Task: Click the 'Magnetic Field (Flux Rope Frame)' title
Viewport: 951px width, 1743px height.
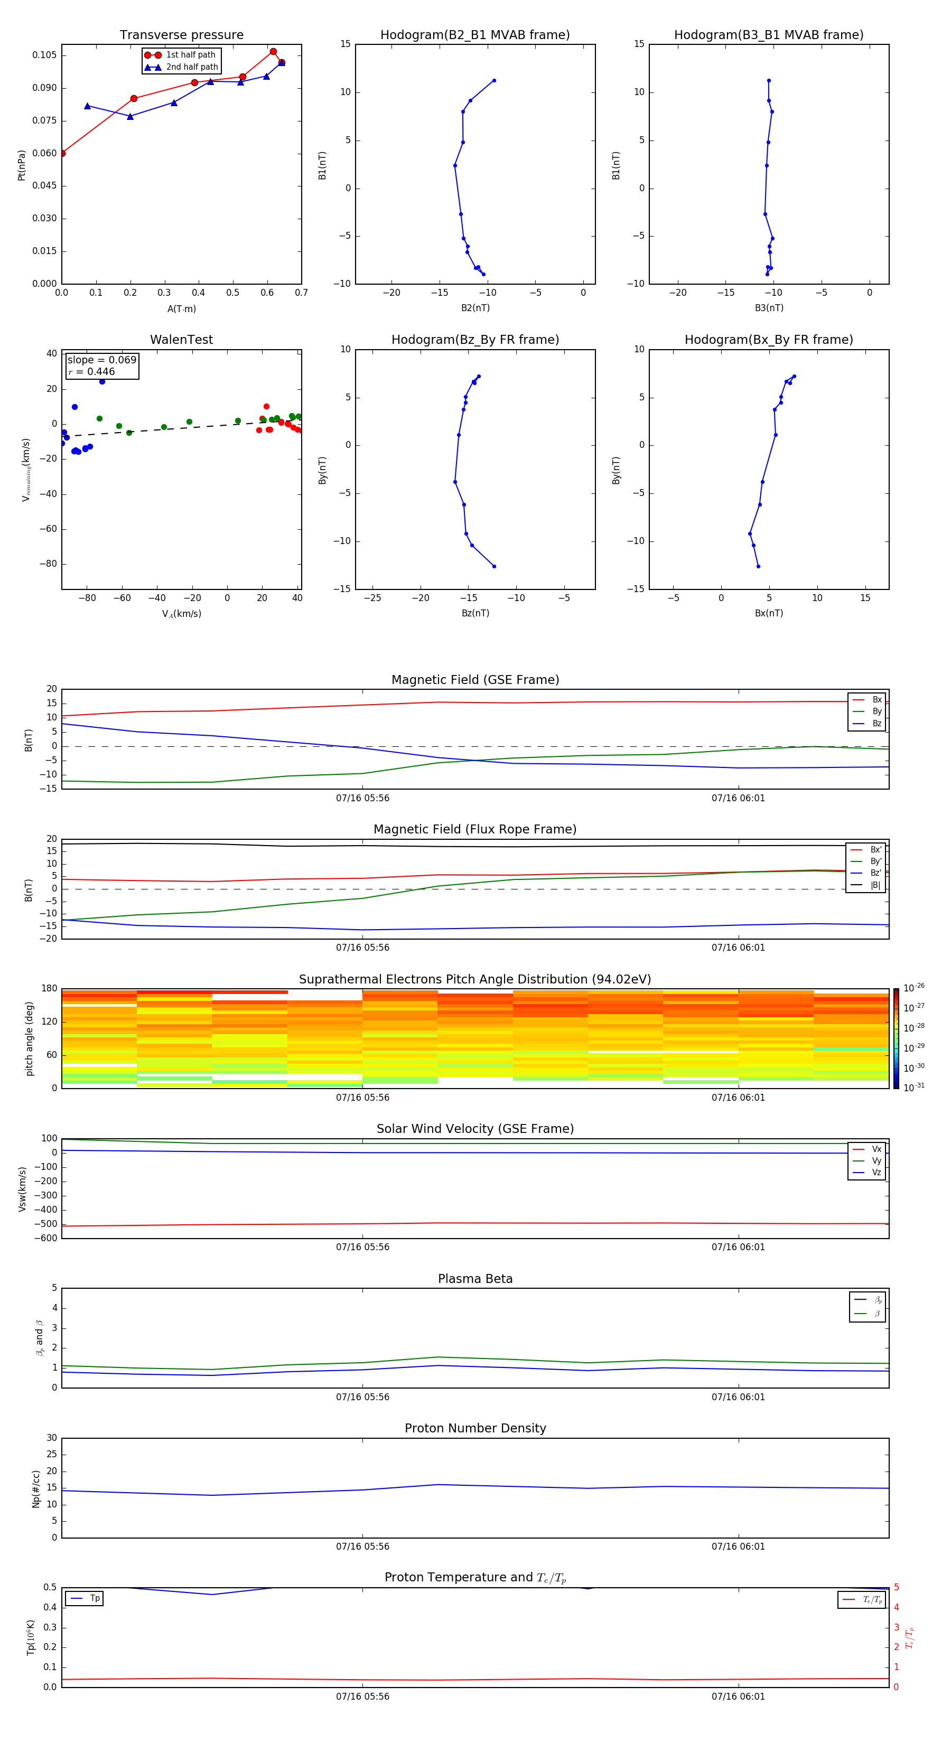Action: pyautogui.click(x=475, y=830)
